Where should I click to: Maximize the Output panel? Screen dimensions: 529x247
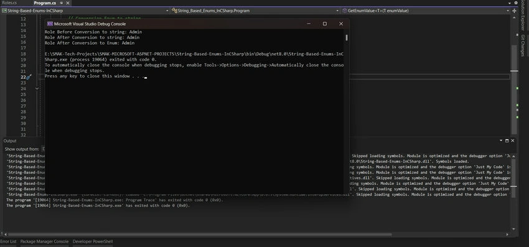pyautogui.click(x=507, y=141)
